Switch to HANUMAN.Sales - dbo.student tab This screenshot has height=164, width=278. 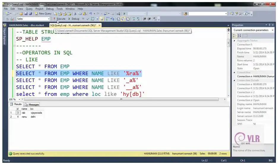26,25
